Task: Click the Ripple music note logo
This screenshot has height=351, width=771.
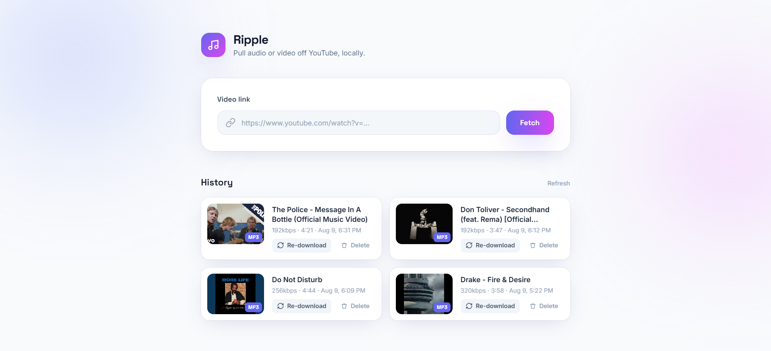Action: click(x=213, y=45)
